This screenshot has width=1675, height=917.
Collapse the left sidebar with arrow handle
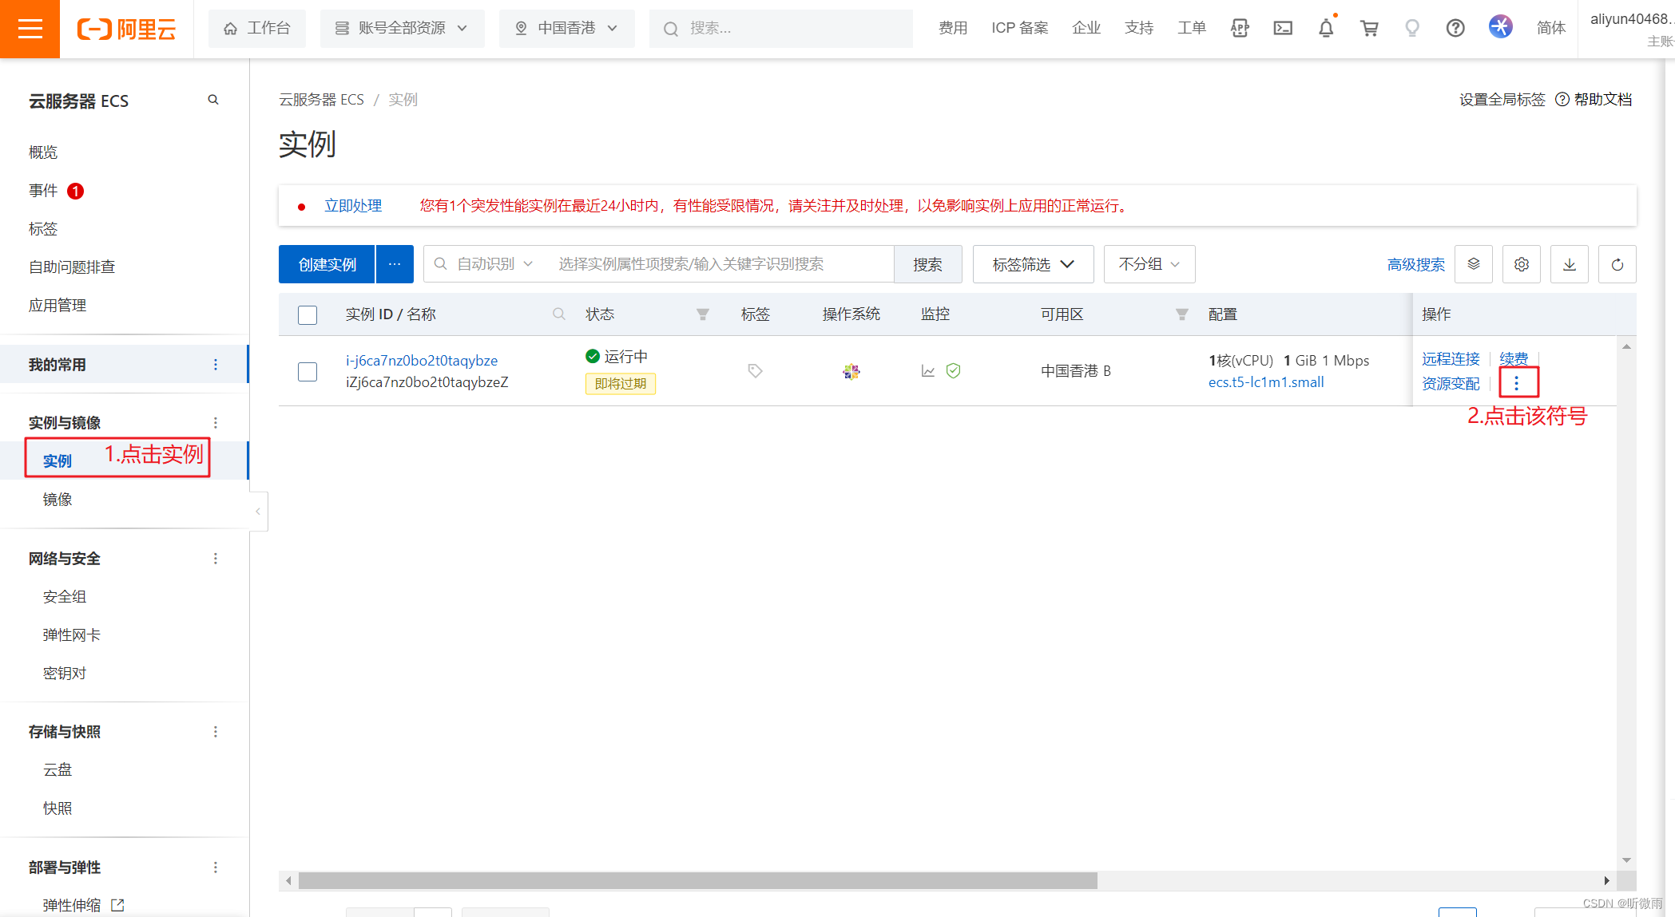tap(258, 511)
